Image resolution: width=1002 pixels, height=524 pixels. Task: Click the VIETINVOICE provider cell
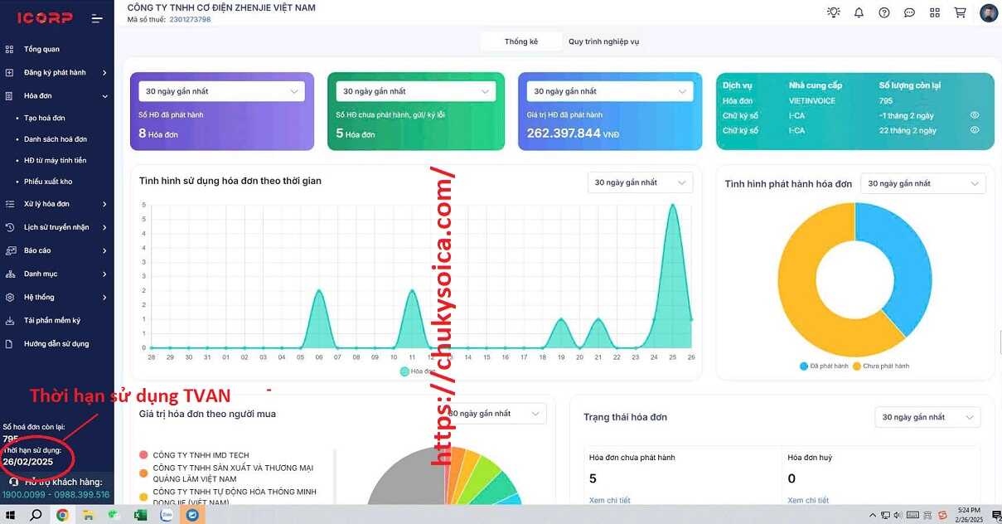[812, 100]
